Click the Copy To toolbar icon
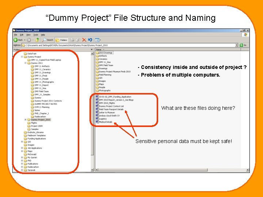This screenshot has height=197, width=263. (x=78, y=40)
